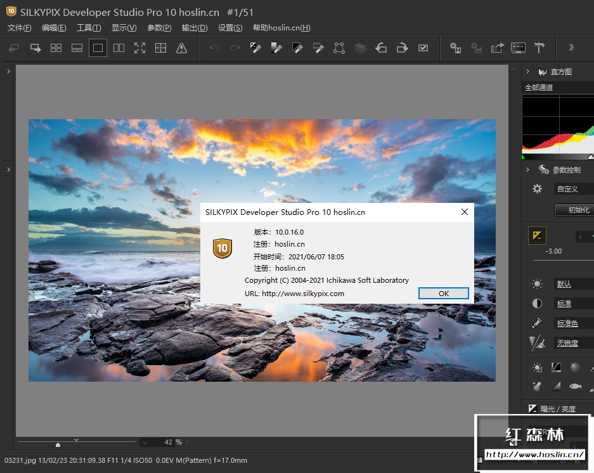Image resolution: width=594 pixels, height=473 pixels.
Task: Go to the previous image with the back arrow
Action: [x=14, y=48]
